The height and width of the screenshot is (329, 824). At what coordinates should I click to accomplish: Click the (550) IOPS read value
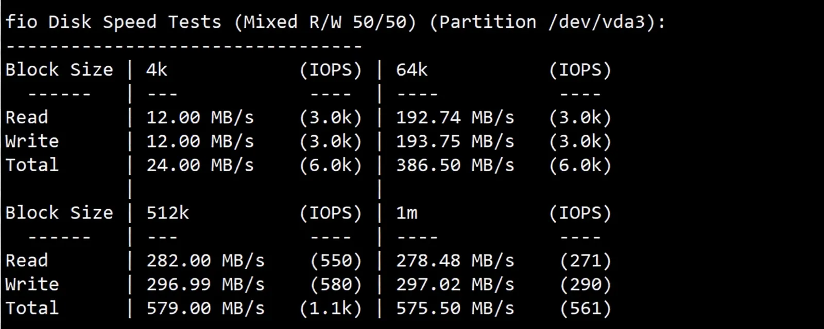click(336, 261)
